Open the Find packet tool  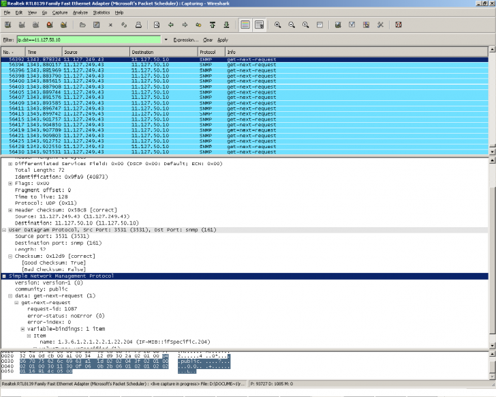157,25
